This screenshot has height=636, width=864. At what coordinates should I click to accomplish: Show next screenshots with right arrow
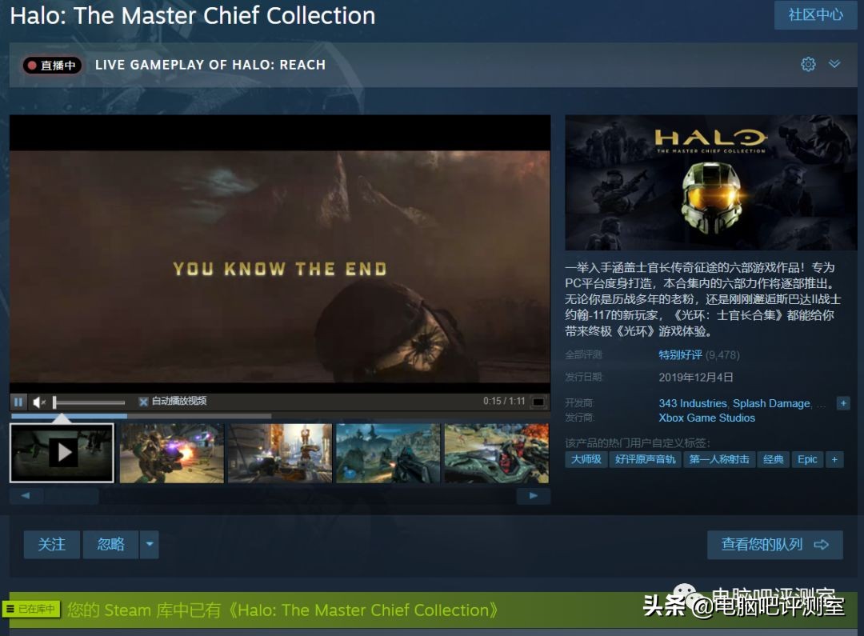pyautogui.click(x=533, y=496)
